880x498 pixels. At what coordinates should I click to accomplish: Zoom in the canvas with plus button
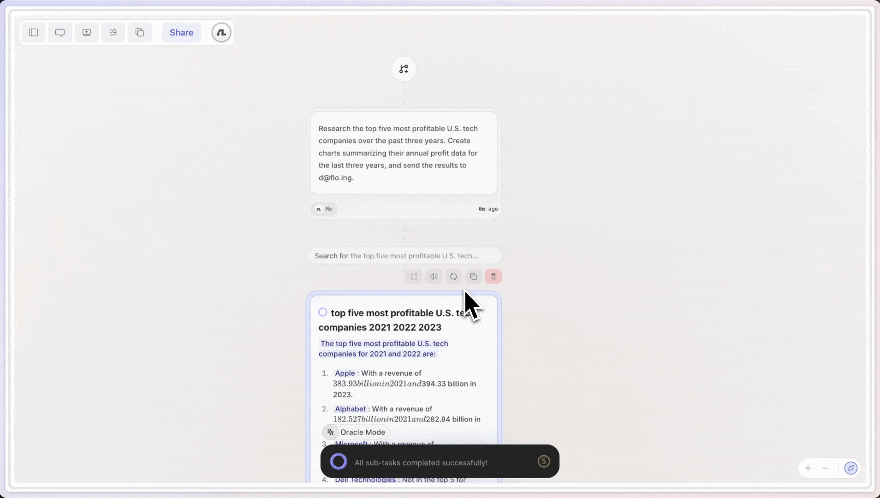pos(808,468)
